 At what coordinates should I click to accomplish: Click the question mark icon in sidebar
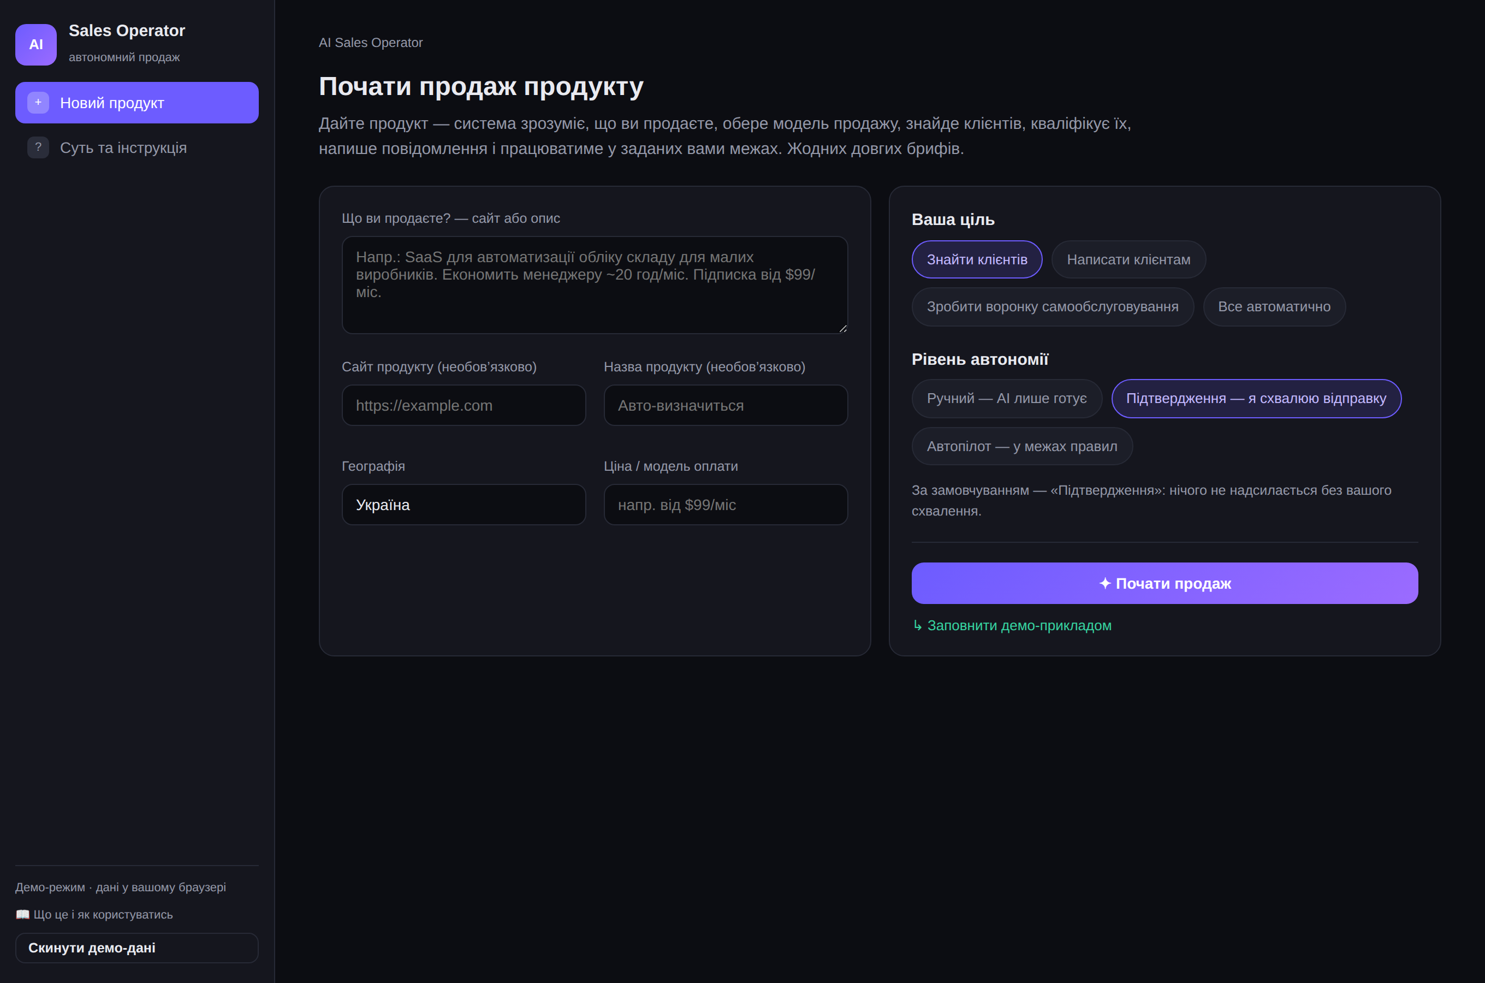(38, 147)
